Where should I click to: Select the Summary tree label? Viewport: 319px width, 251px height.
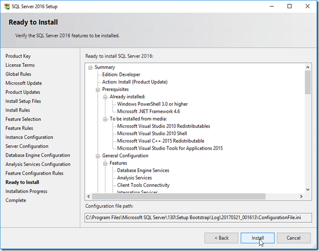(105, 67)
